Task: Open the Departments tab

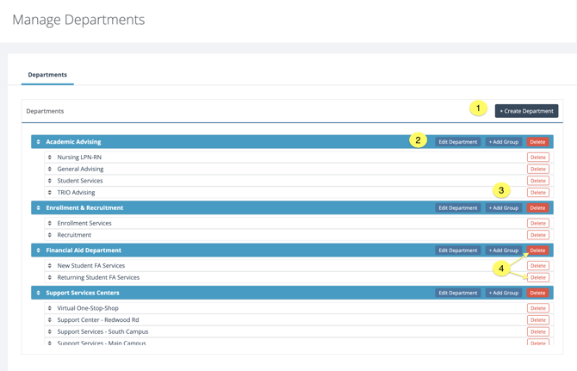Action: (47, 75)
